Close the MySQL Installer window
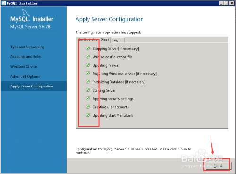236x174 pixels. pyautogui.click(x=232, y=3)
